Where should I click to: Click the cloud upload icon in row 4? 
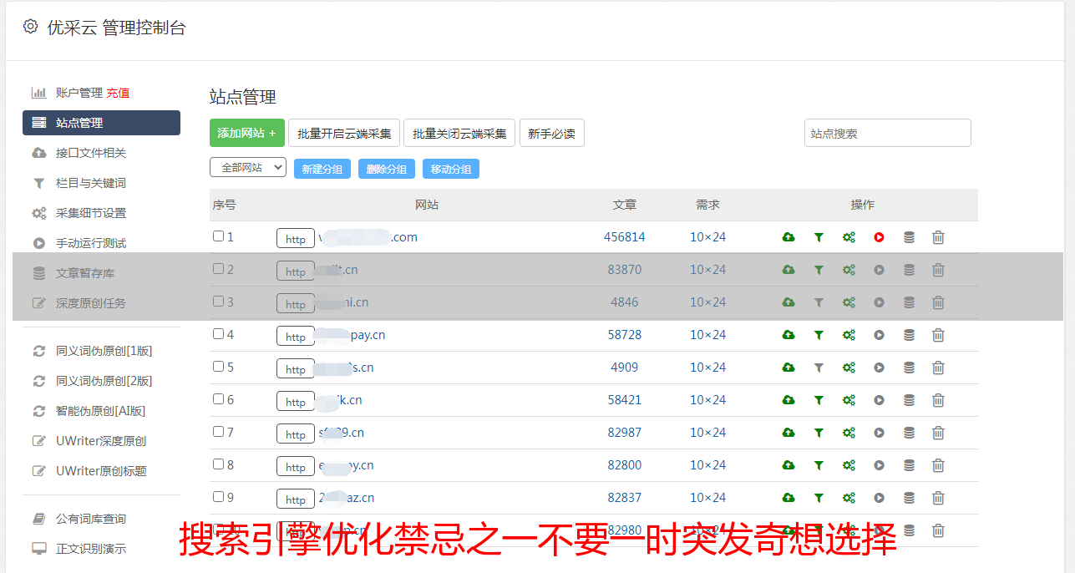[x=789, y=335]
